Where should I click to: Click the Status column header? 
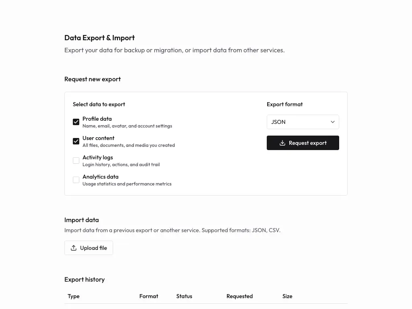[184, 296]
